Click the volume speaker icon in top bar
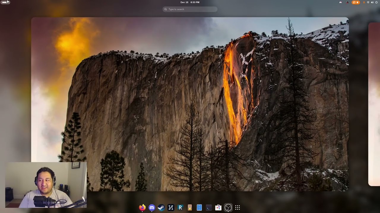This screenshot has width=380, height=213. pos(372,2)
